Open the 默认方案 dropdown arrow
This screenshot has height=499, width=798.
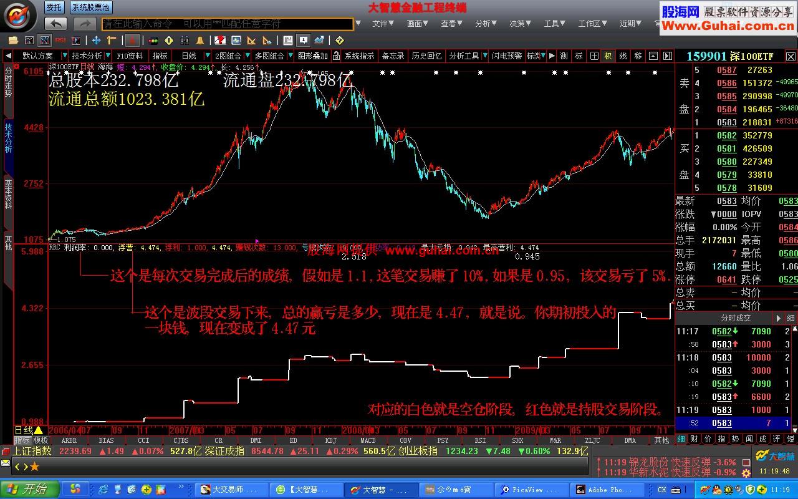[x=64, y=56]
